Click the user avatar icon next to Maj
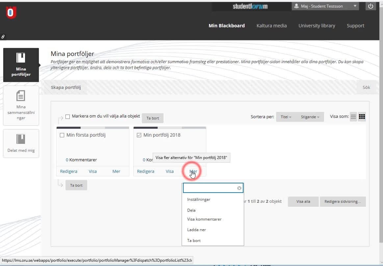Image resolution: width=383 pixels, height=266 pixels. coord(296,6)
